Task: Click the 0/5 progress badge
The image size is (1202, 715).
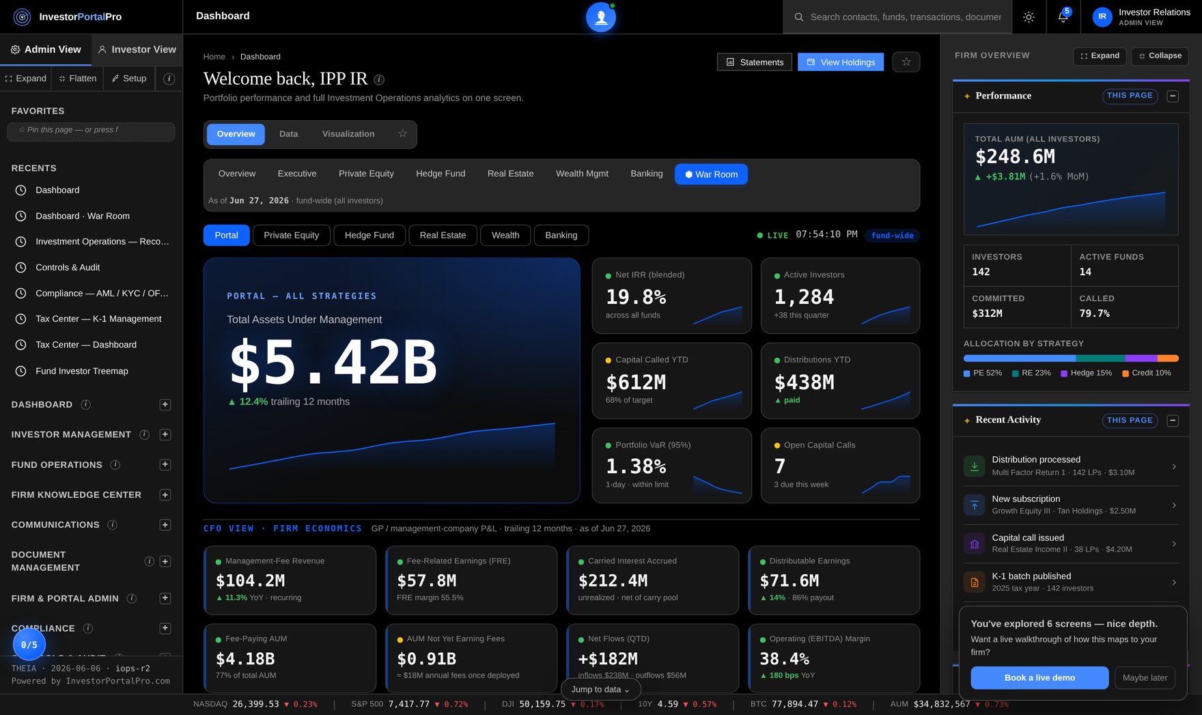Action: (29, 644)
